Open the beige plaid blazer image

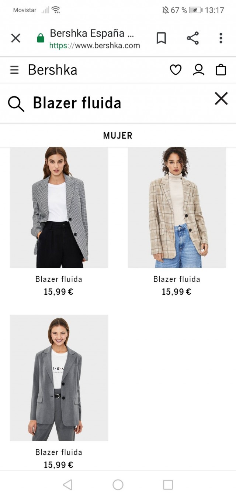pos(177,208)
